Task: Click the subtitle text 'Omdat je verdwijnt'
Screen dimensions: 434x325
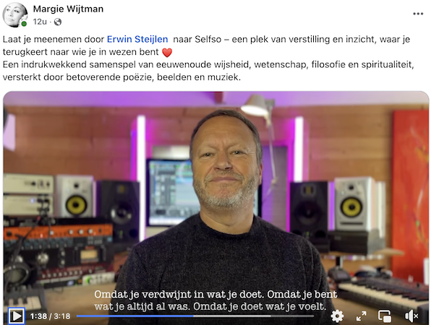Action: click(x=142, y=295)
